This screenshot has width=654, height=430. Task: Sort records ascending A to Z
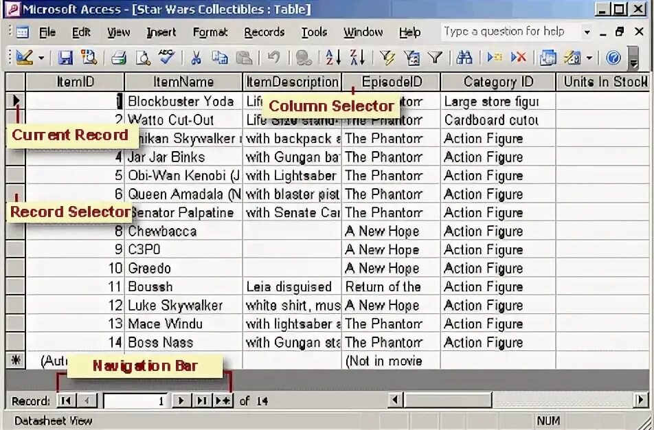coord(332,58)
